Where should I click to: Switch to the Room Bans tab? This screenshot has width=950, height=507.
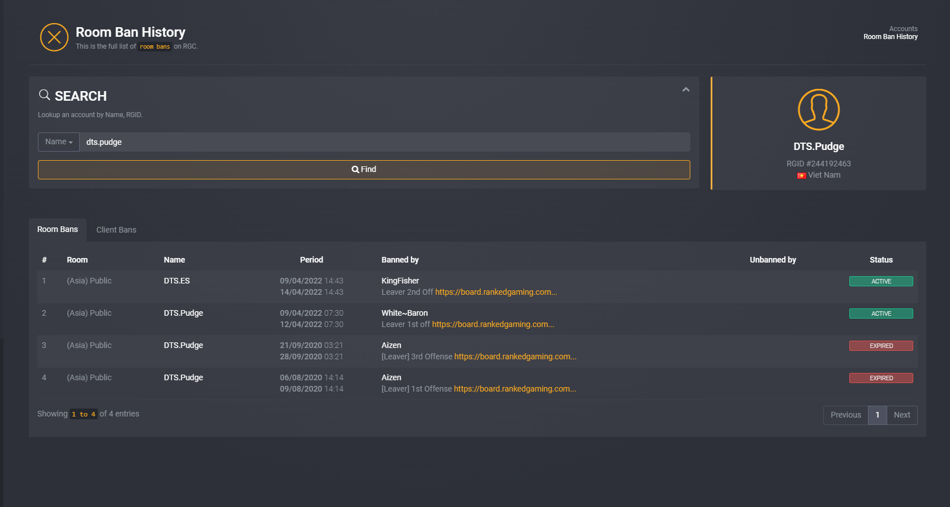tap(58, 230)
